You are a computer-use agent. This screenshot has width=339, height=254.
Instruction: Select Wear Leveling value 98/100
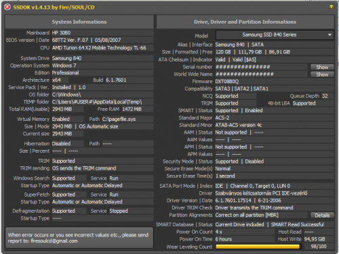tap(319, 247)
